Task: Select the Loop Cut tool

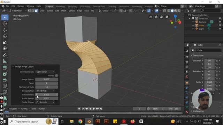Action: [x=5, y=86]
